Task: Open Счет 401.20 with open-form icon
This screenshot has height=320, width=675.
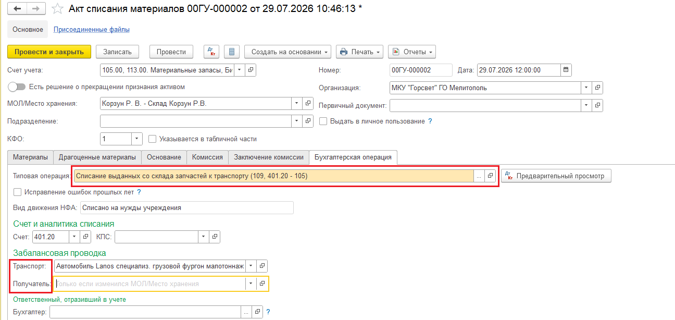Action: pyautogui.click(x=86, y=237)
